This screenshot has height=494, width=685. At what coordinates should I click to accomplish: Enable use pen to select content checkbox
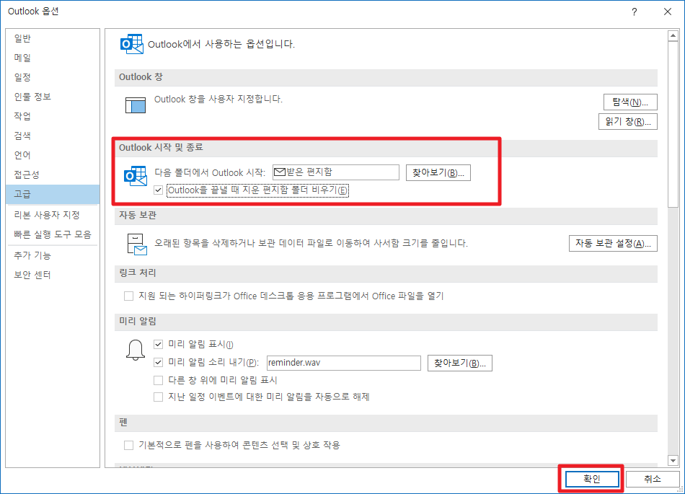click(128, 445)
